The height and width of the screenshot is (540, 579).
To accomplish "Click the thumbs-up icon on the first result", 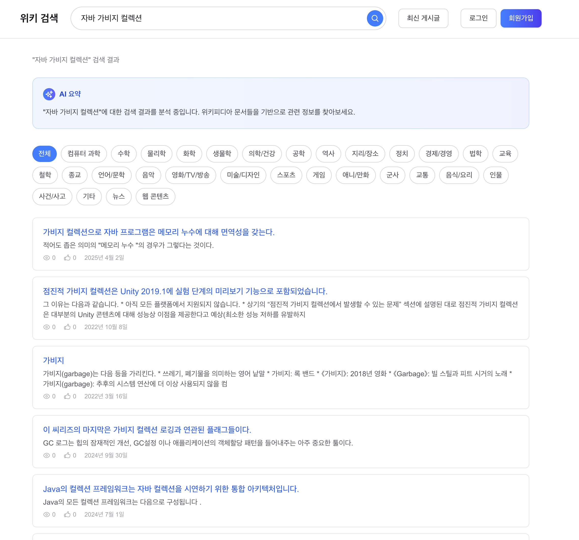I will pyautogui.click(x=67, y=257).
